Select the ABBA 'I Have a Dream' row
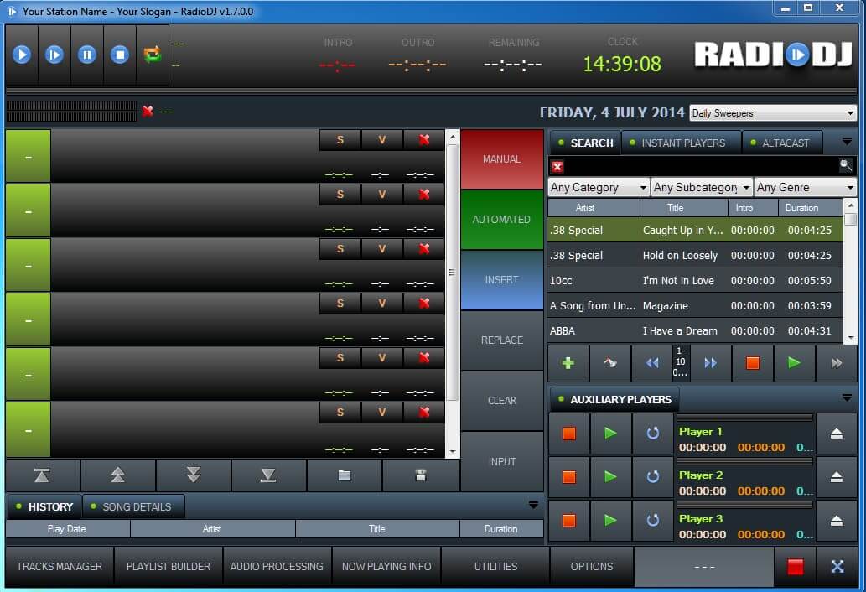The height and width of the screenshot is (592, 866). coord(695,330)
